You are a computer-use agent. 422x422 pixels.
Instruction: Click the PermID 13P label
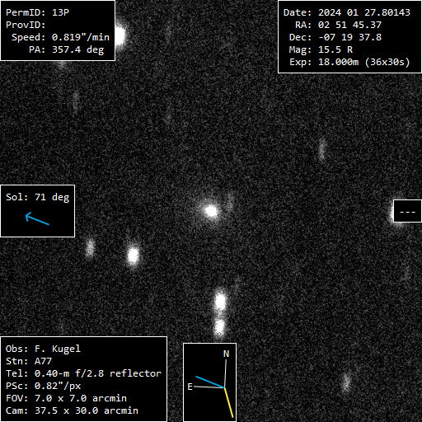click(37, 12)
